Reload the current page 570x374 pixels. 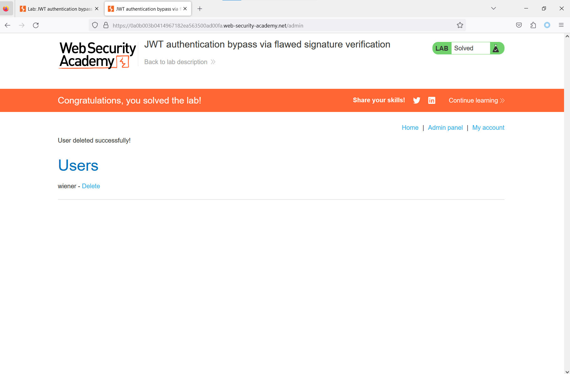[x=36, y=25]
